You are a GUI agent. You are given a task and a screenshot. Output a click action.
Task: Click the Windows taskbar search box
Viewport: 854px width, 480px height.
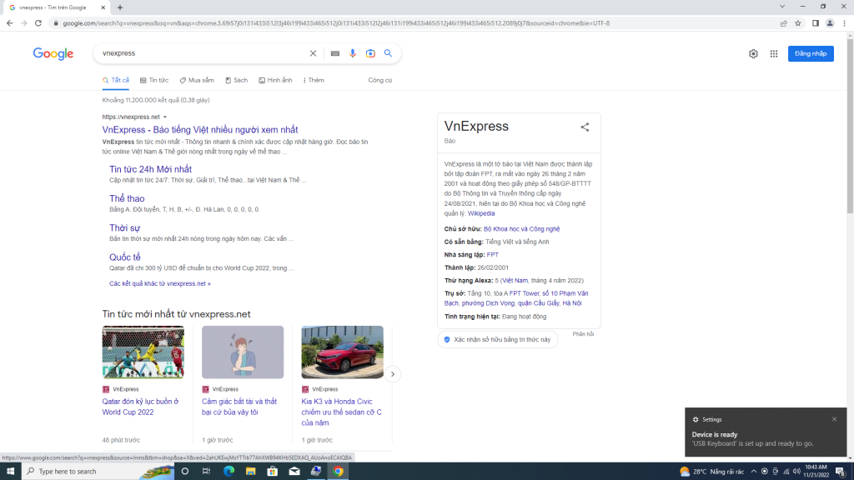pyautogui.click(x=98, y=472)
